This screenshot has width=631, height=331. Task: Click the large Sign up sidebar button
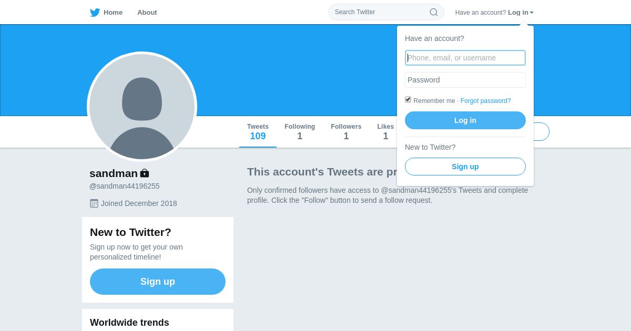pos(158,282)
